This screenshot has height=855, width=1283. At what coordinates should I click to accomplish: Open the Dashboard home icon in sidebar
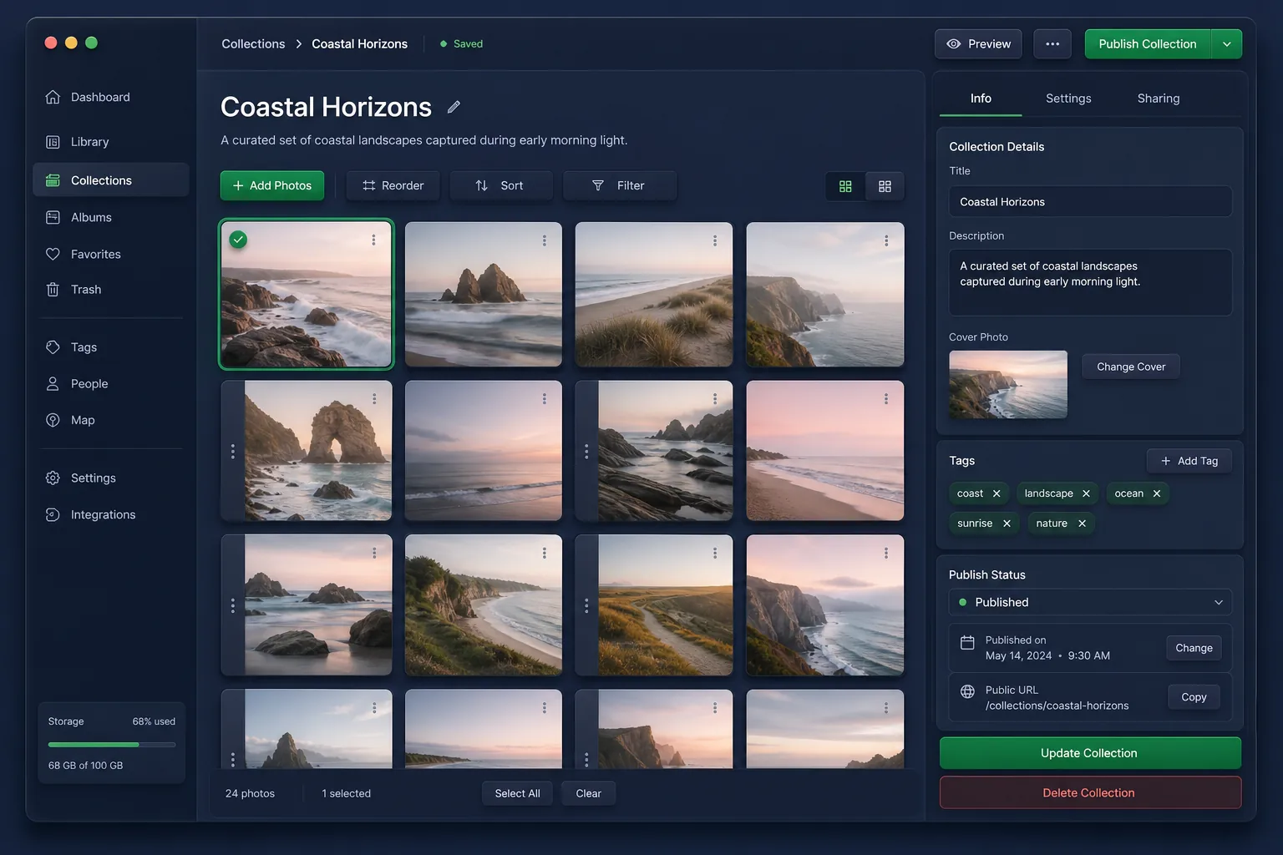[x=53, y=97]
